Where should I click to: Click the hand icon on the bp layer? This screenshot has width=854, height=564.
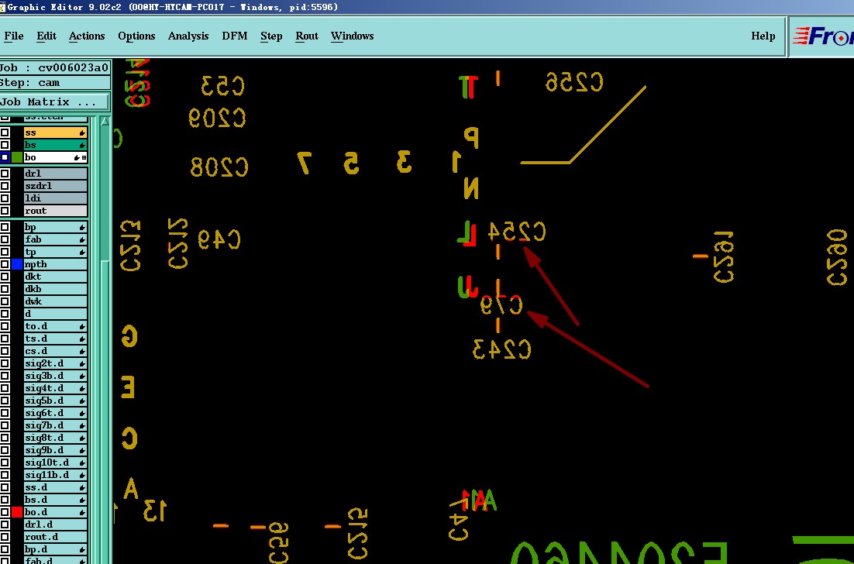point(81,227)
